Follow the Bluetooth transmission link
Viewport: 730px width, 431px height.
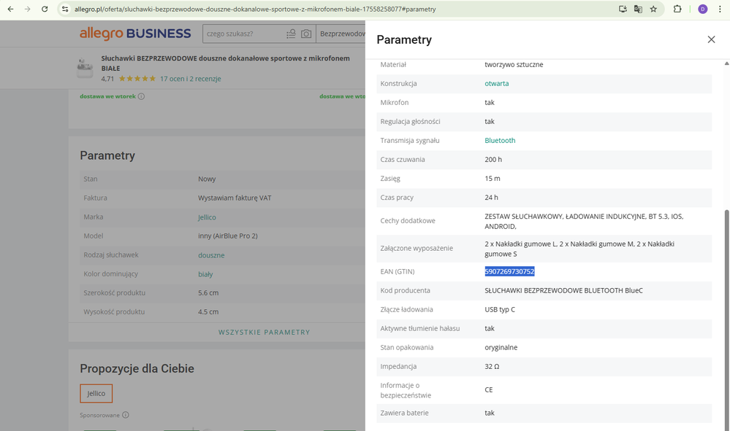tap(500, 141)
